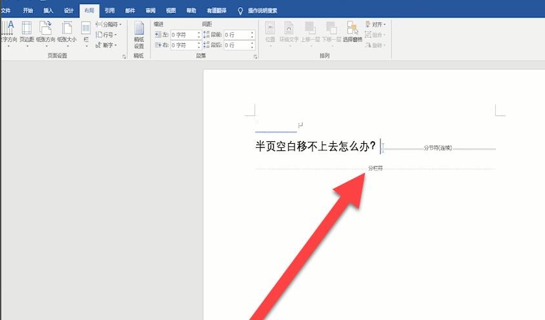This screenshot has height=320, width=545.
Task: Expand the 分隔符 breaks dropdown
Action: (108, 25)
